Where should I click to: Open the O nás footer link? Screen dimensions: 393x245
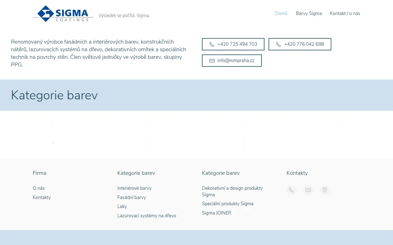tap(39, 188)
